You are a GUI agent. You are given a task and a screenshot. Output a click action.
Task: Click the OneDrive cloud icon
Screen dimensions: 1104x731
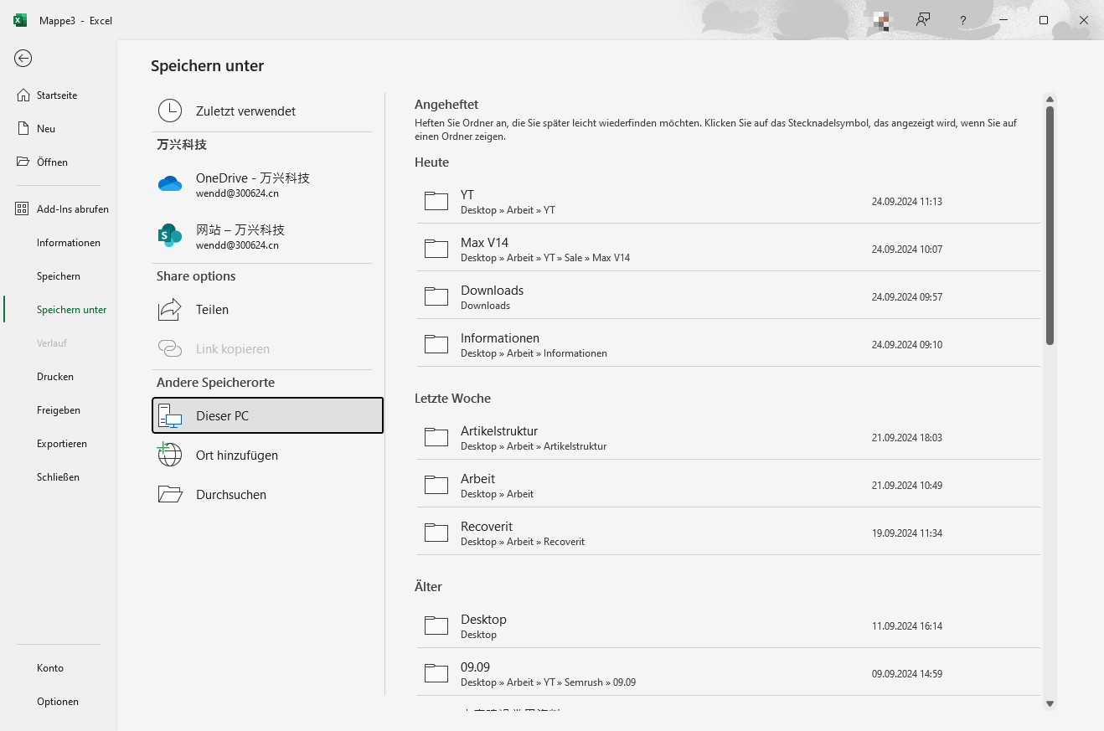170,183
